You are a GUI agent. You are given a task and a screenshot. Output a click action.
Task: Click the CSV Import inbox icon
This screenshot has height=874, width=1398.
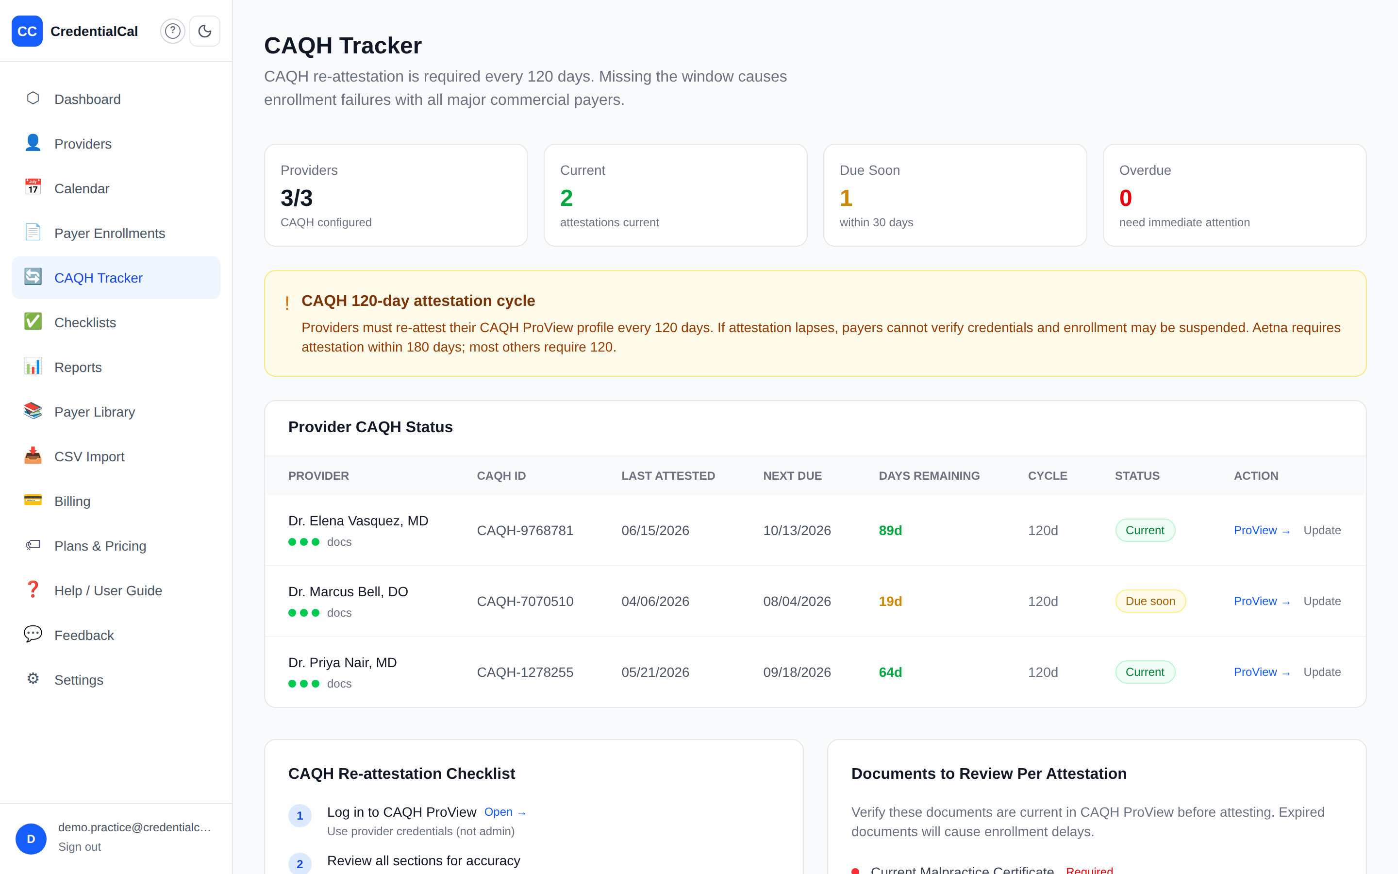pyautogui.click(x=33, y=456)
